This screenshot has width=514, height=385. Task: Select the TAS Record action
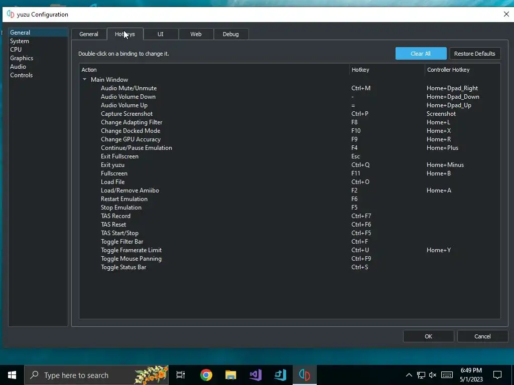(x=116, y=216)
